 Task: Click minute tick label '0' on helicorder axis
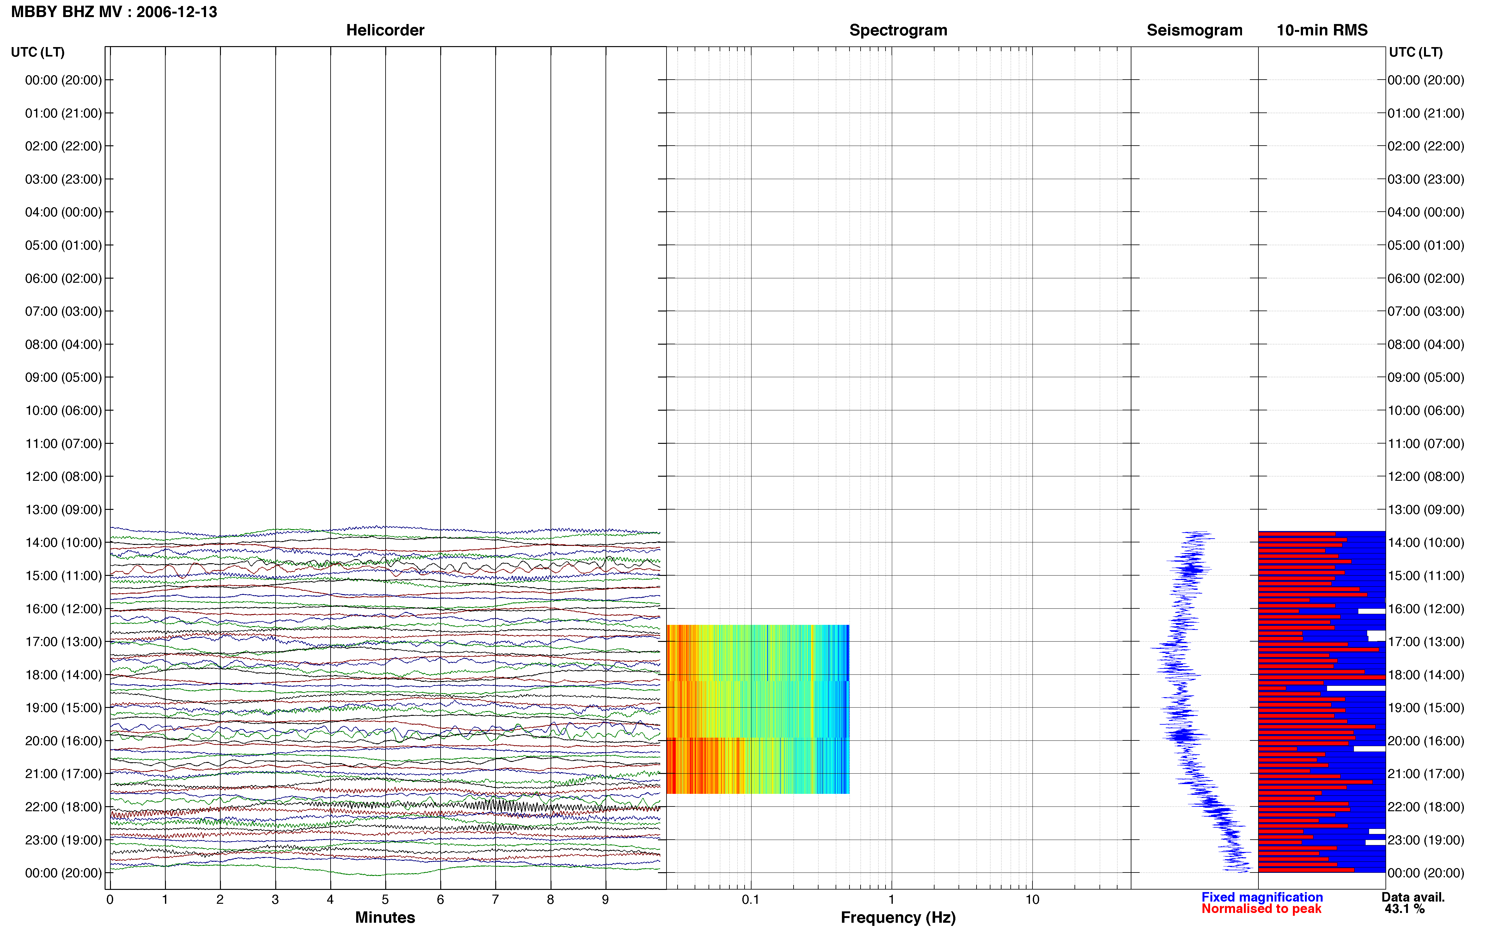click(x=110, y=899)
